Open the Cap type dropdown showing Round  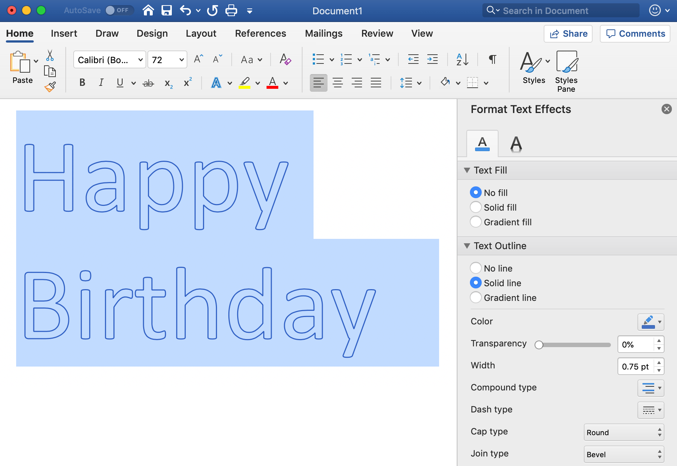point(623,432)
